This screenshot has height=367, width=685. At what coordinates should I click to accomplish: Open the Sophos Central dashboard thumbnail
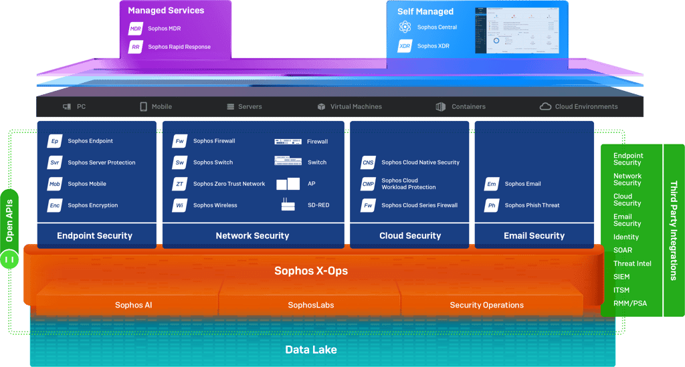point(517,31)
